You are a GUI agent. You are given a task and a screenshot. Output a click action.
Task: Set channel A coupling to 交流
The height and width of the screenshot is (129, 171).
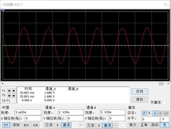pos(49,125)
